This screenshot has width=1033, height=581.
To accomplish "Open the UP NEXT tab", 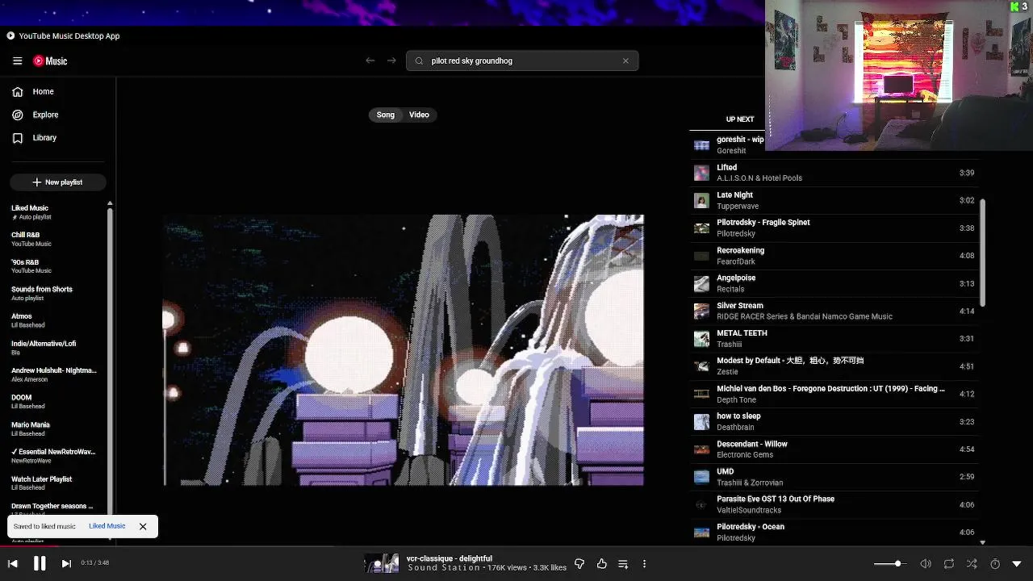I will (739, 119).
